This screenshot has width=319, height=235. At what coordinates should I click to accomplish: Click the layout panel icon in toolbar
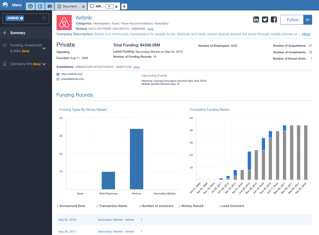50,6
